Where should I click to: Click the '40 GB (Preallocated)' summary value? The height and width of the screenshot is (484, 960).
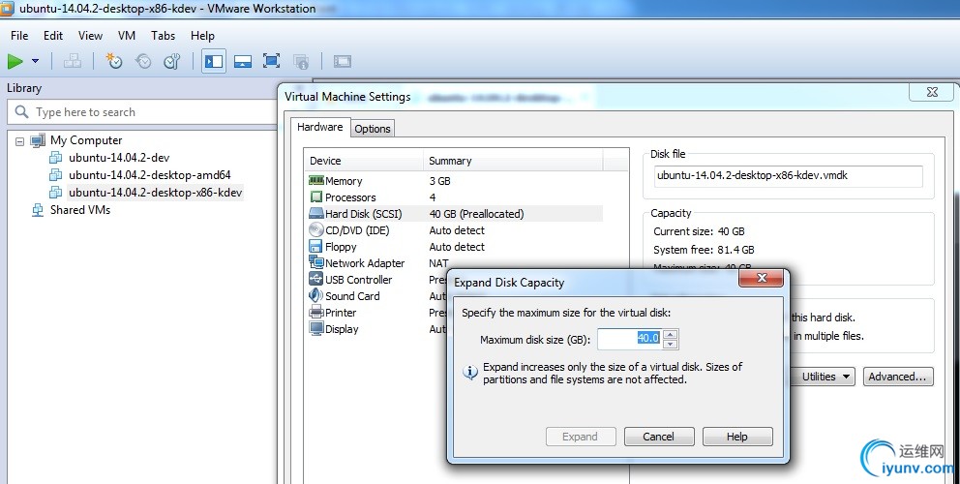point(476,214)
